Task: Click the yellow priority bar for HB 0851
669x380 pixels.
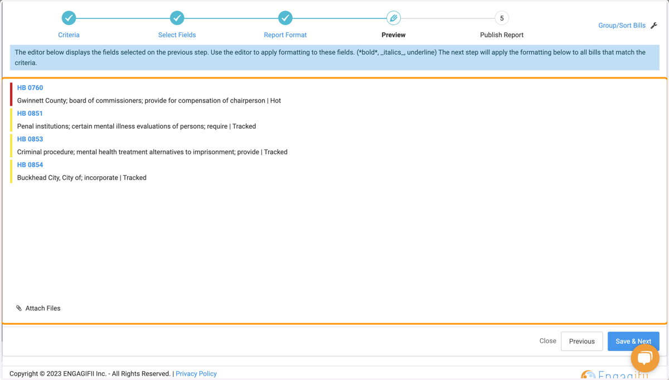Action: 11,120
